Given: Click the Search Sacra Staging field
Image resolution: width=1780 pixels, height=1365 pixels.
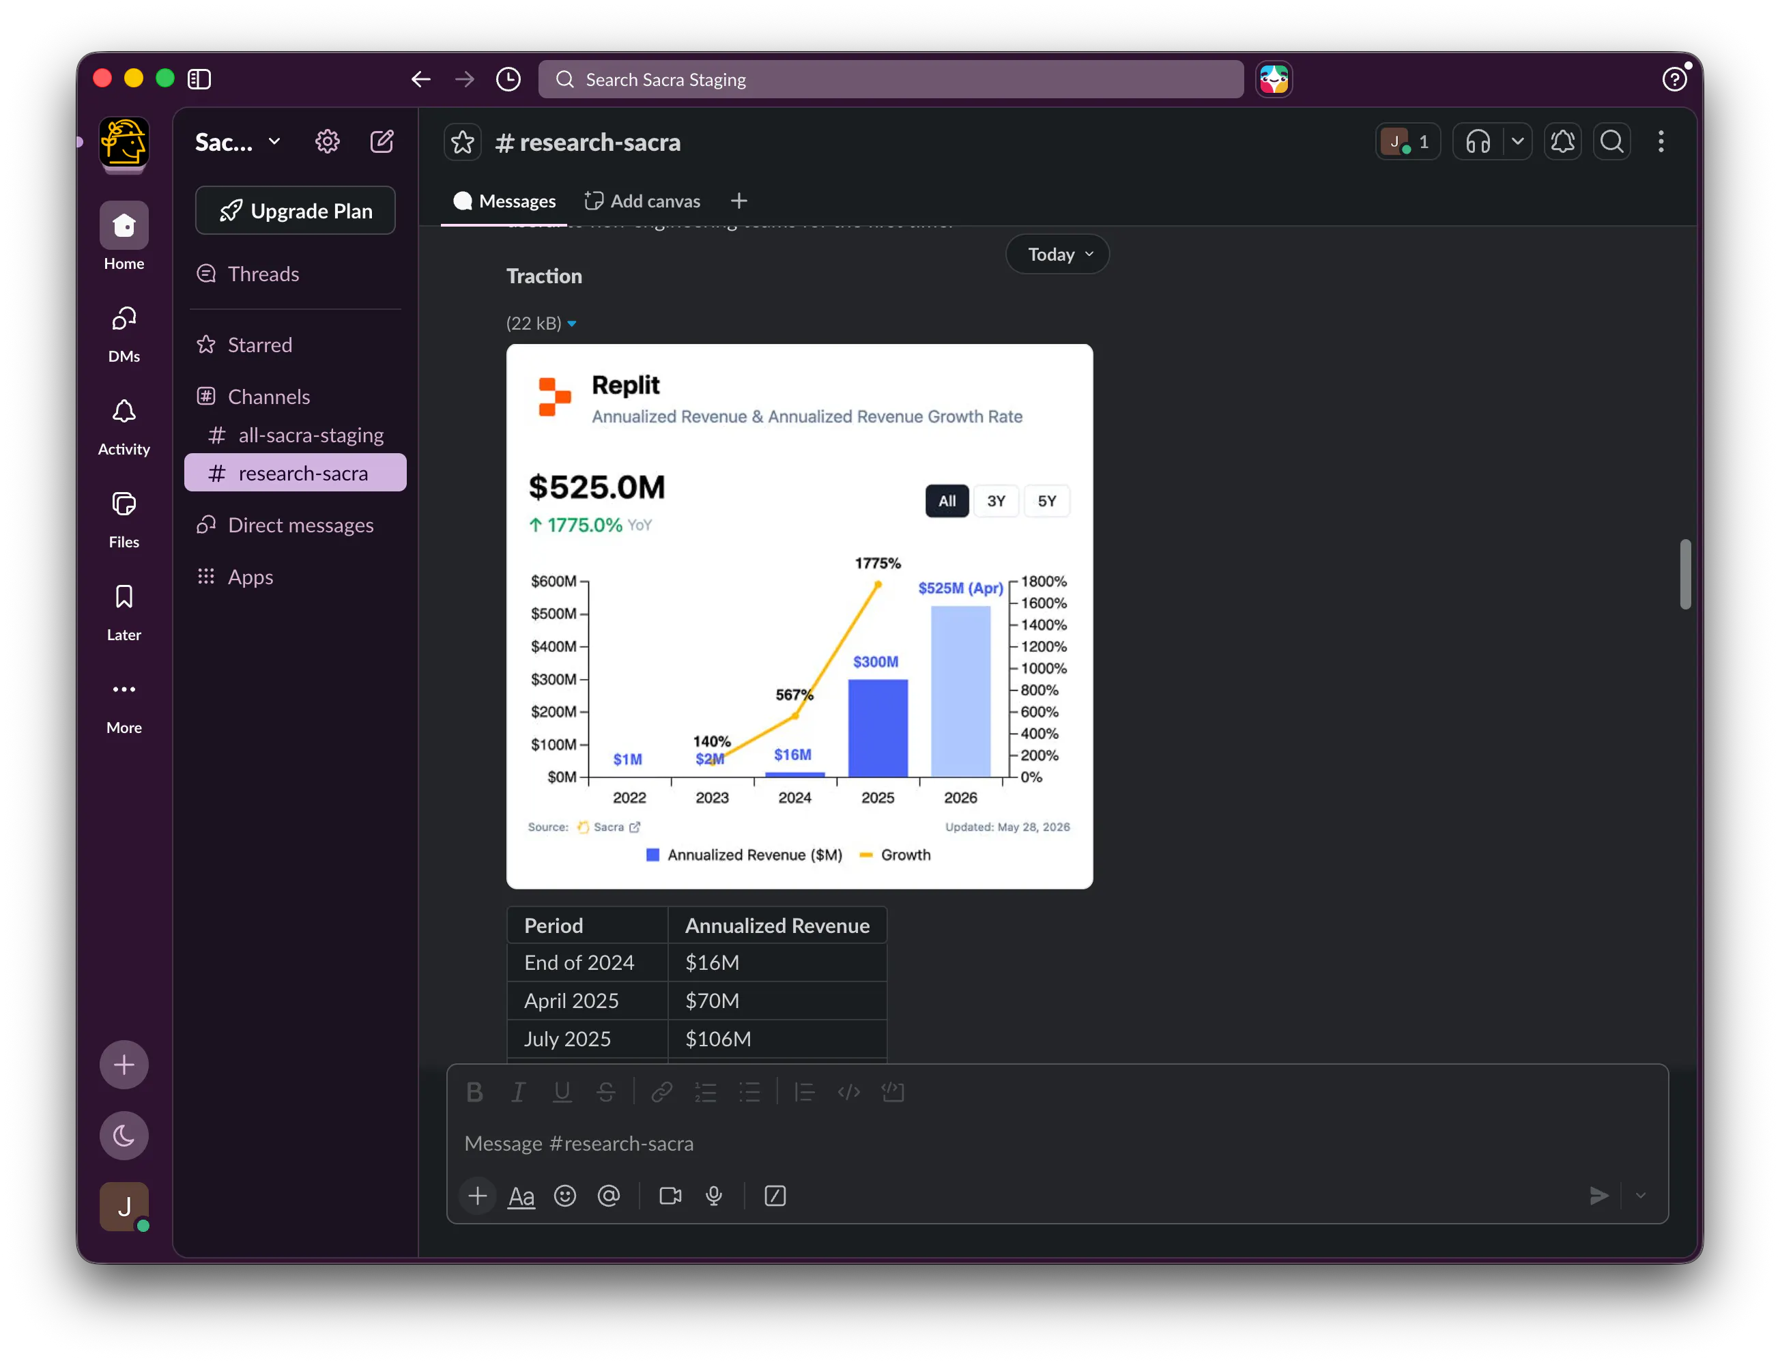Looking at the screenshot, I should 891,78.
